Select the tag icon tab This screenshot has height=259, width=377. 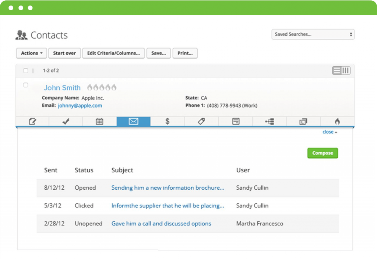click(x=201, y=121)
